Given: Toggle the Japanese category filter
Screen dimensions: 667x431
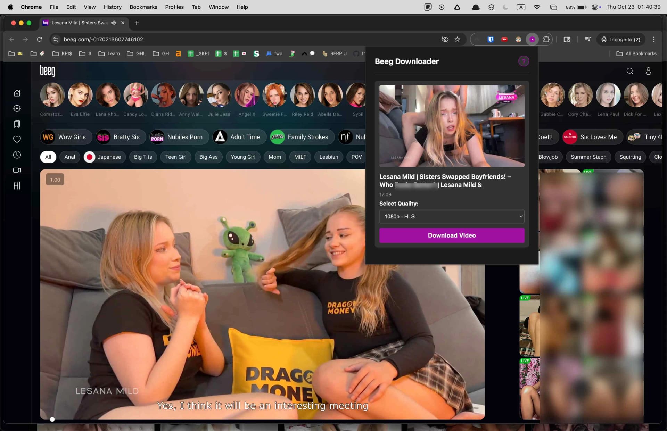Looking at the screenshot, I should 104,157.
